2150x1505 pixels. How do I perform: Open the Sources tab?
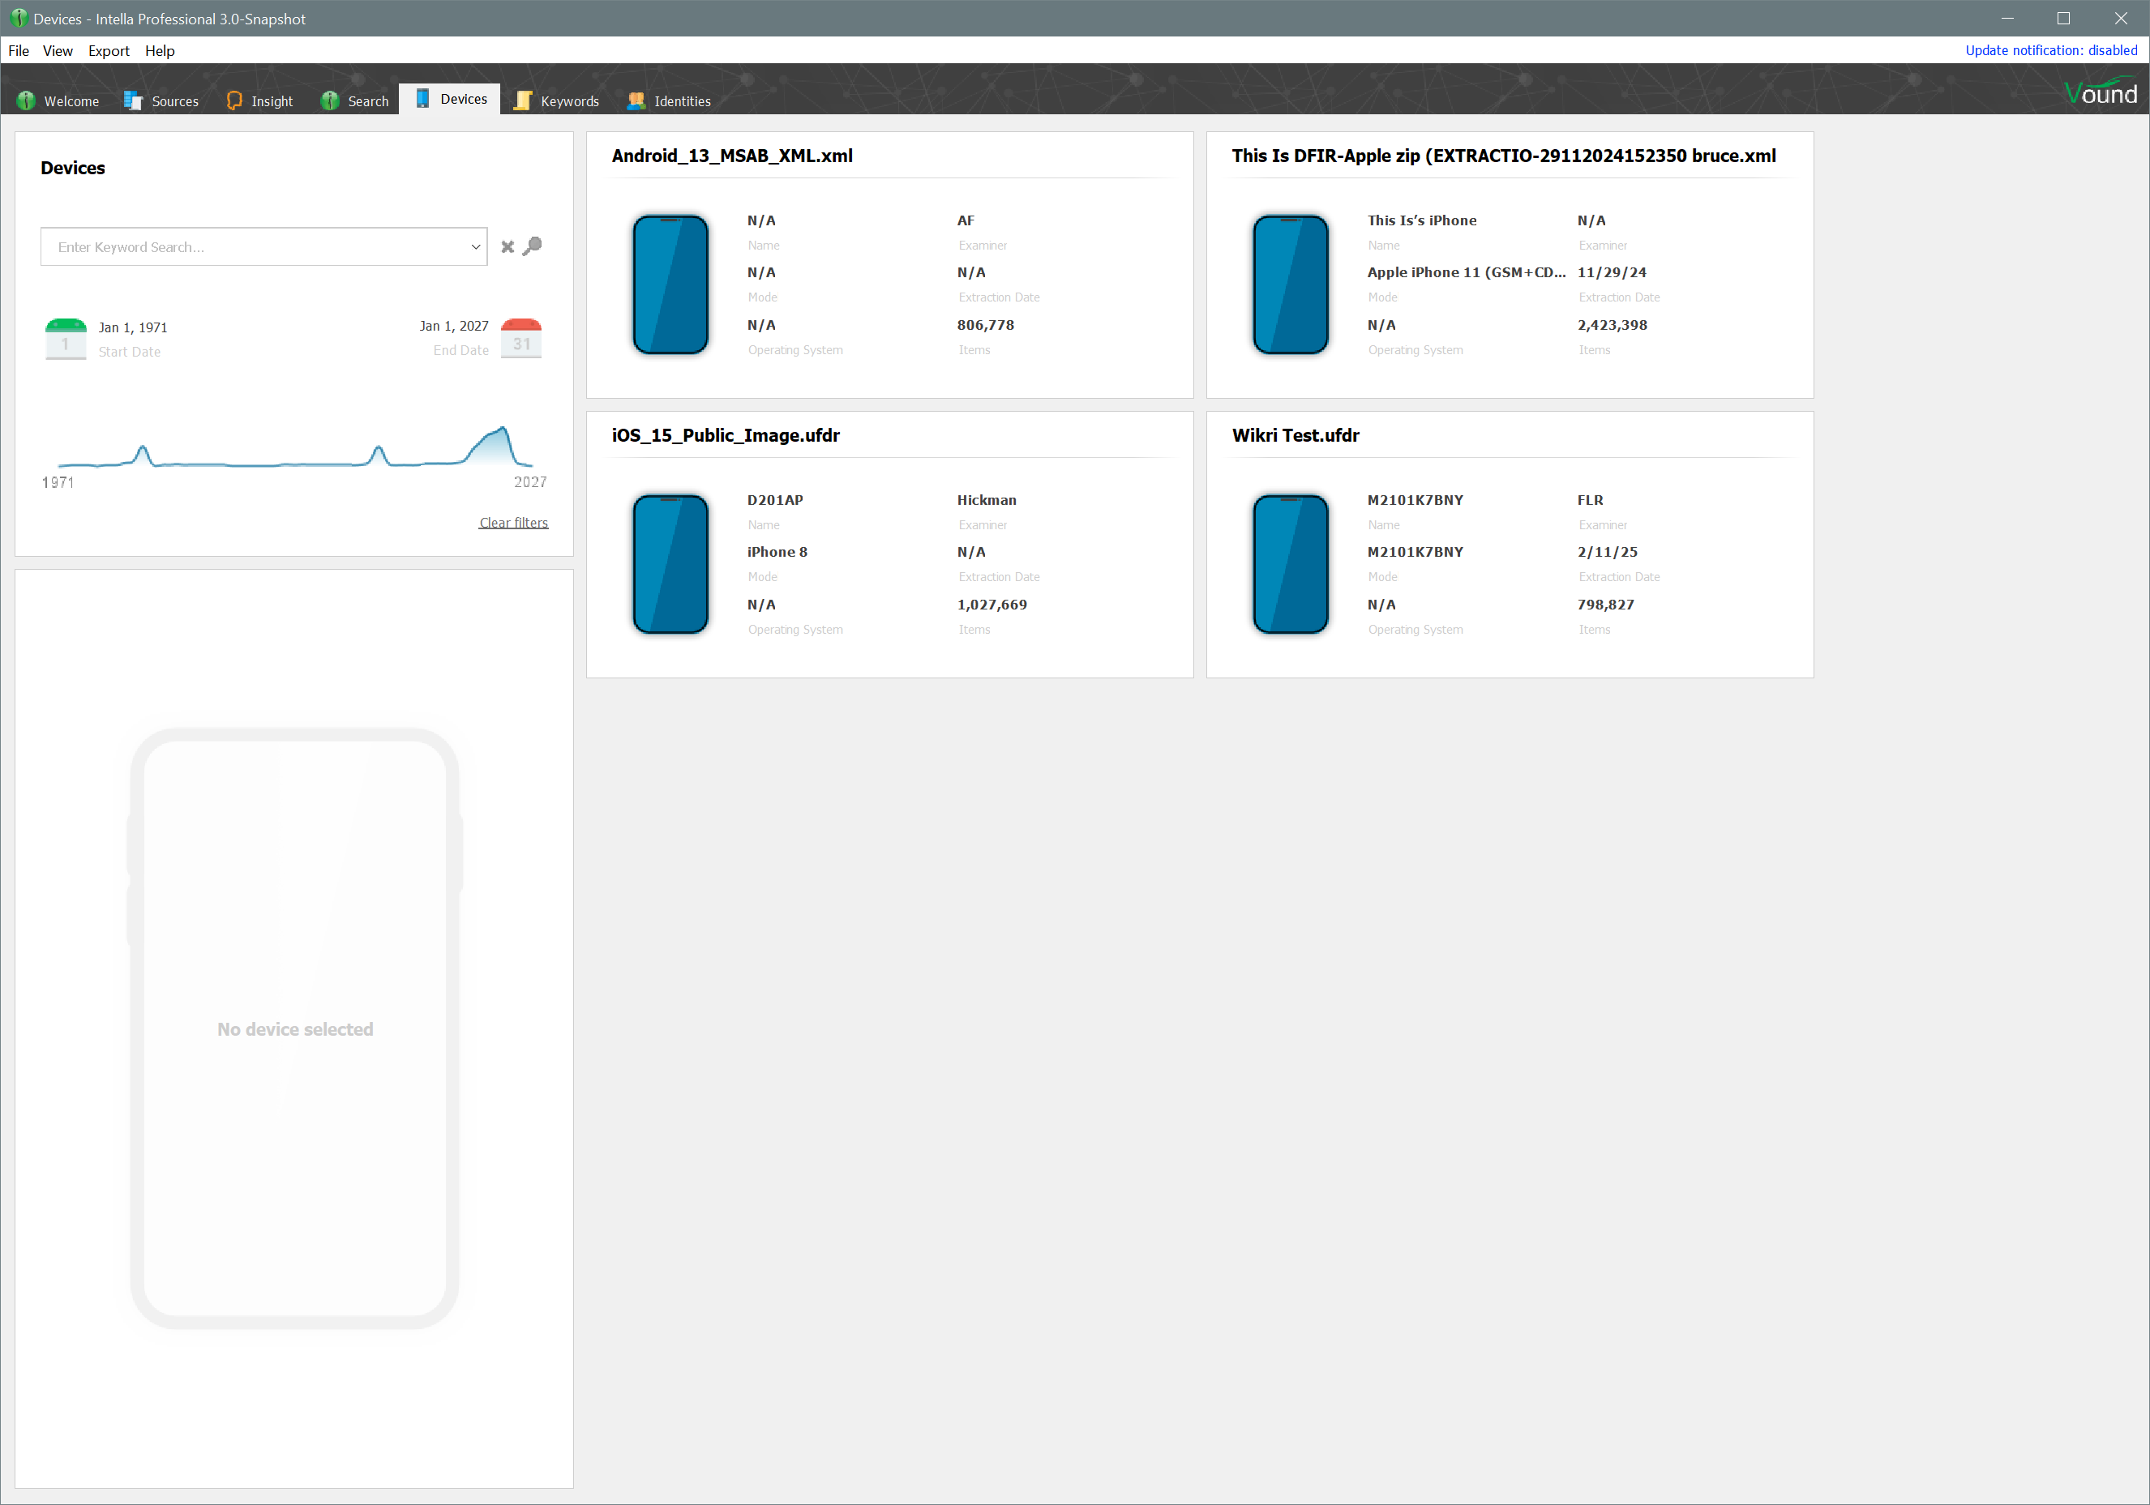click(162, 101)
